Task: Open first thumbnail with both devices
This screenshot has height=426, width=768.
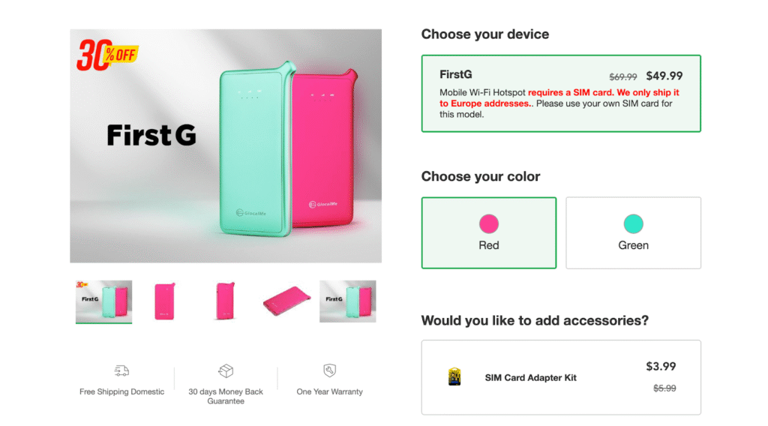Action: point(103,301)
